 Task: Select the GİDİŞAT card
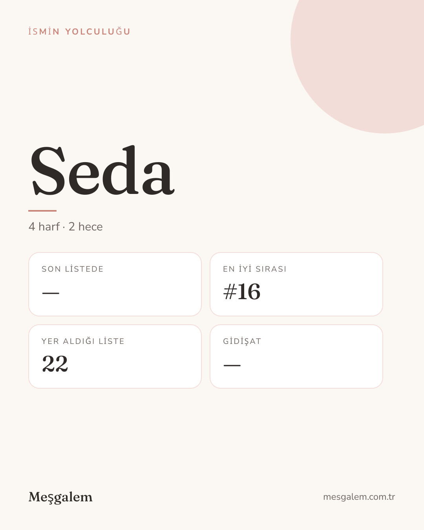[296, 356]
